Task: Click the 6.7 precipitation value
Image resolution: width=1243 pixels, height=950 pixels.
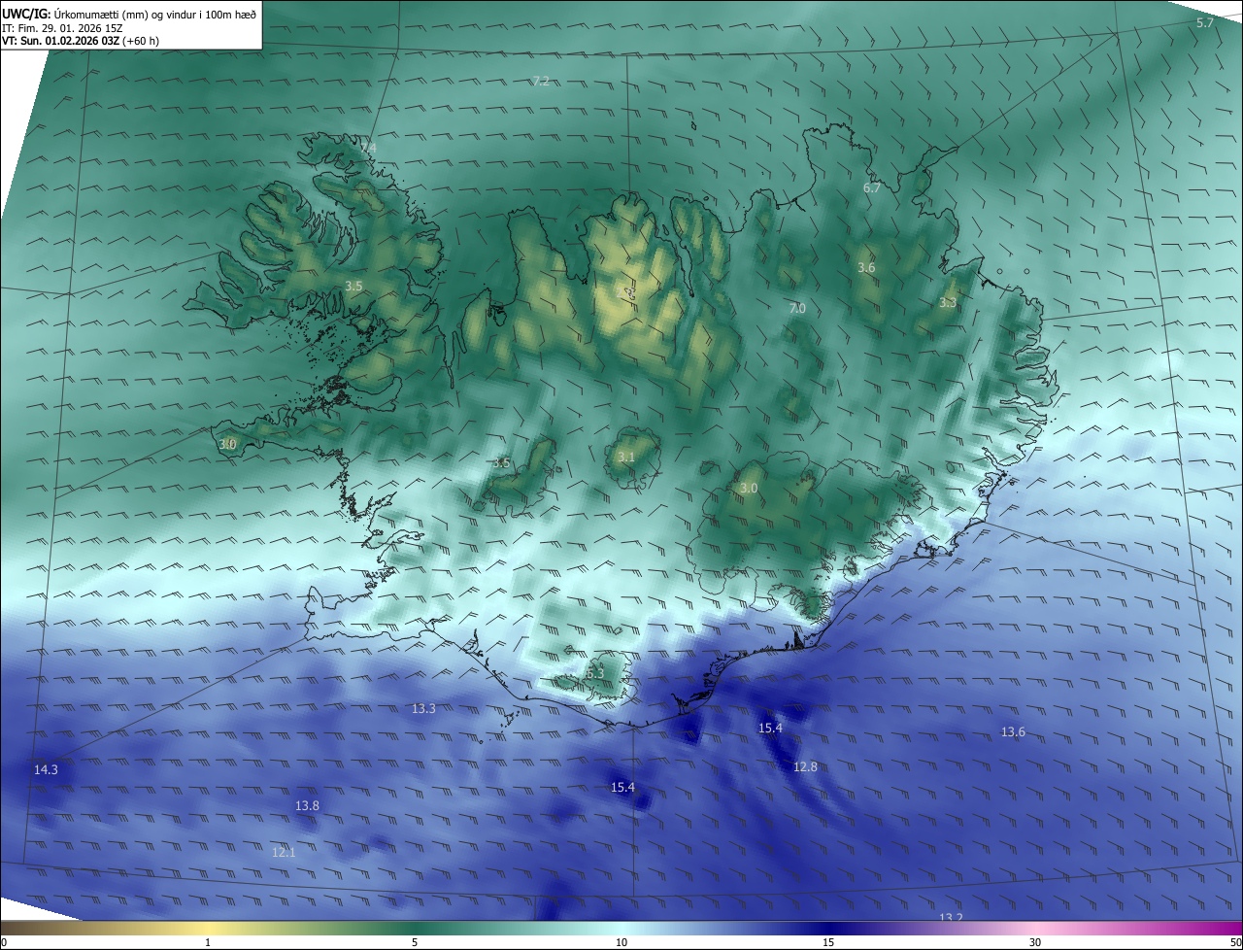Action: (x=872, y=187)
